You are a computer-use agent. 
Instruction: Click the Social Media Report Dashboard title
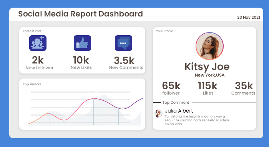[x=80, y=14]
